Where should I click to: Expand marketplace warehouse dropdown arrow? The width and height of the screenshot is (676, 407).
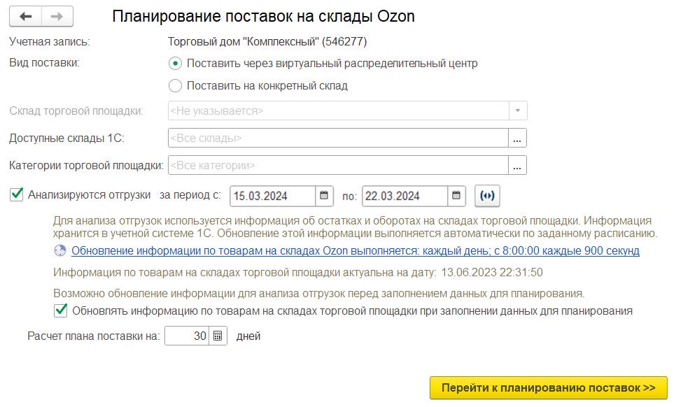pos(518,111)
